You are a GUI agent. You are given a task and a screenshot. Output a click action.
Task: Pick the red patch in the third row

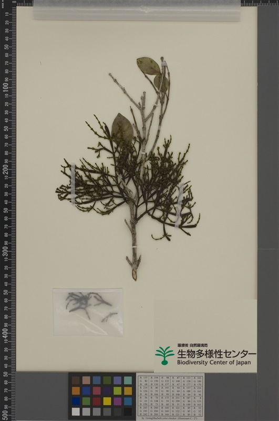[x=97, y=401]
